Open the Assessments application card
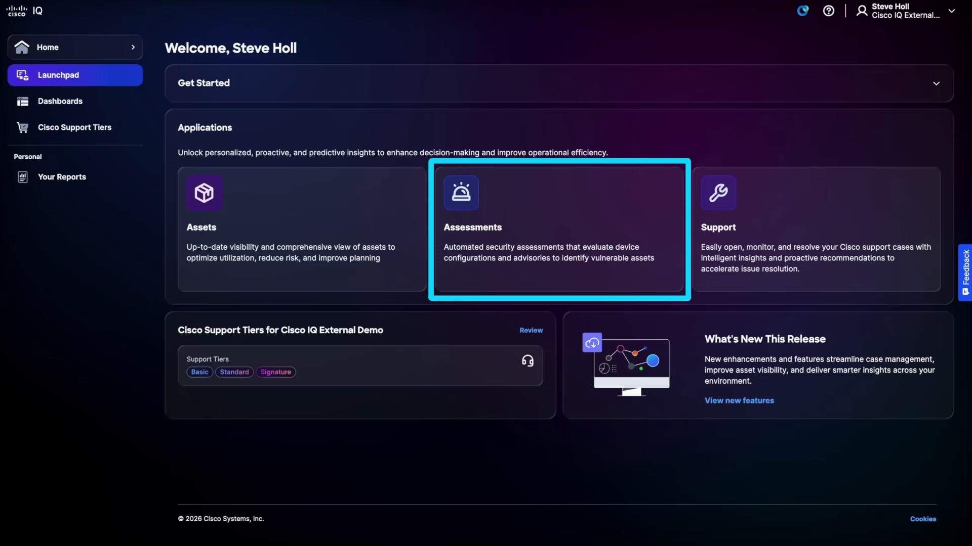 [x=559, y=229]
